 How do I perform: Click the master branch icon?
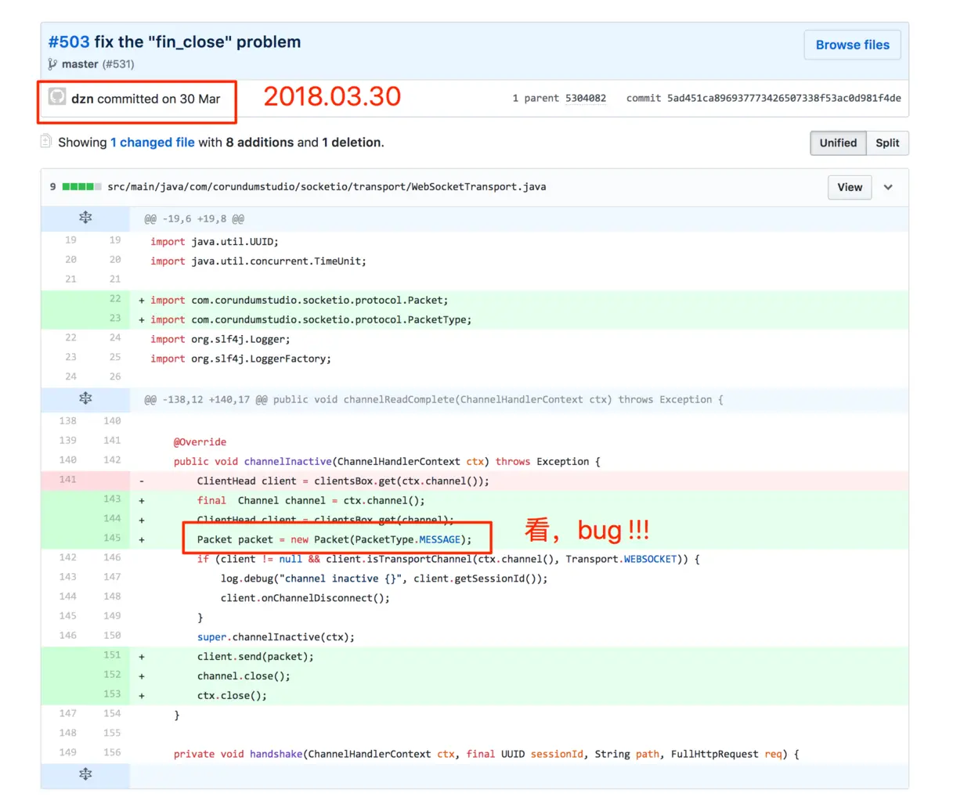pos(52,64)
